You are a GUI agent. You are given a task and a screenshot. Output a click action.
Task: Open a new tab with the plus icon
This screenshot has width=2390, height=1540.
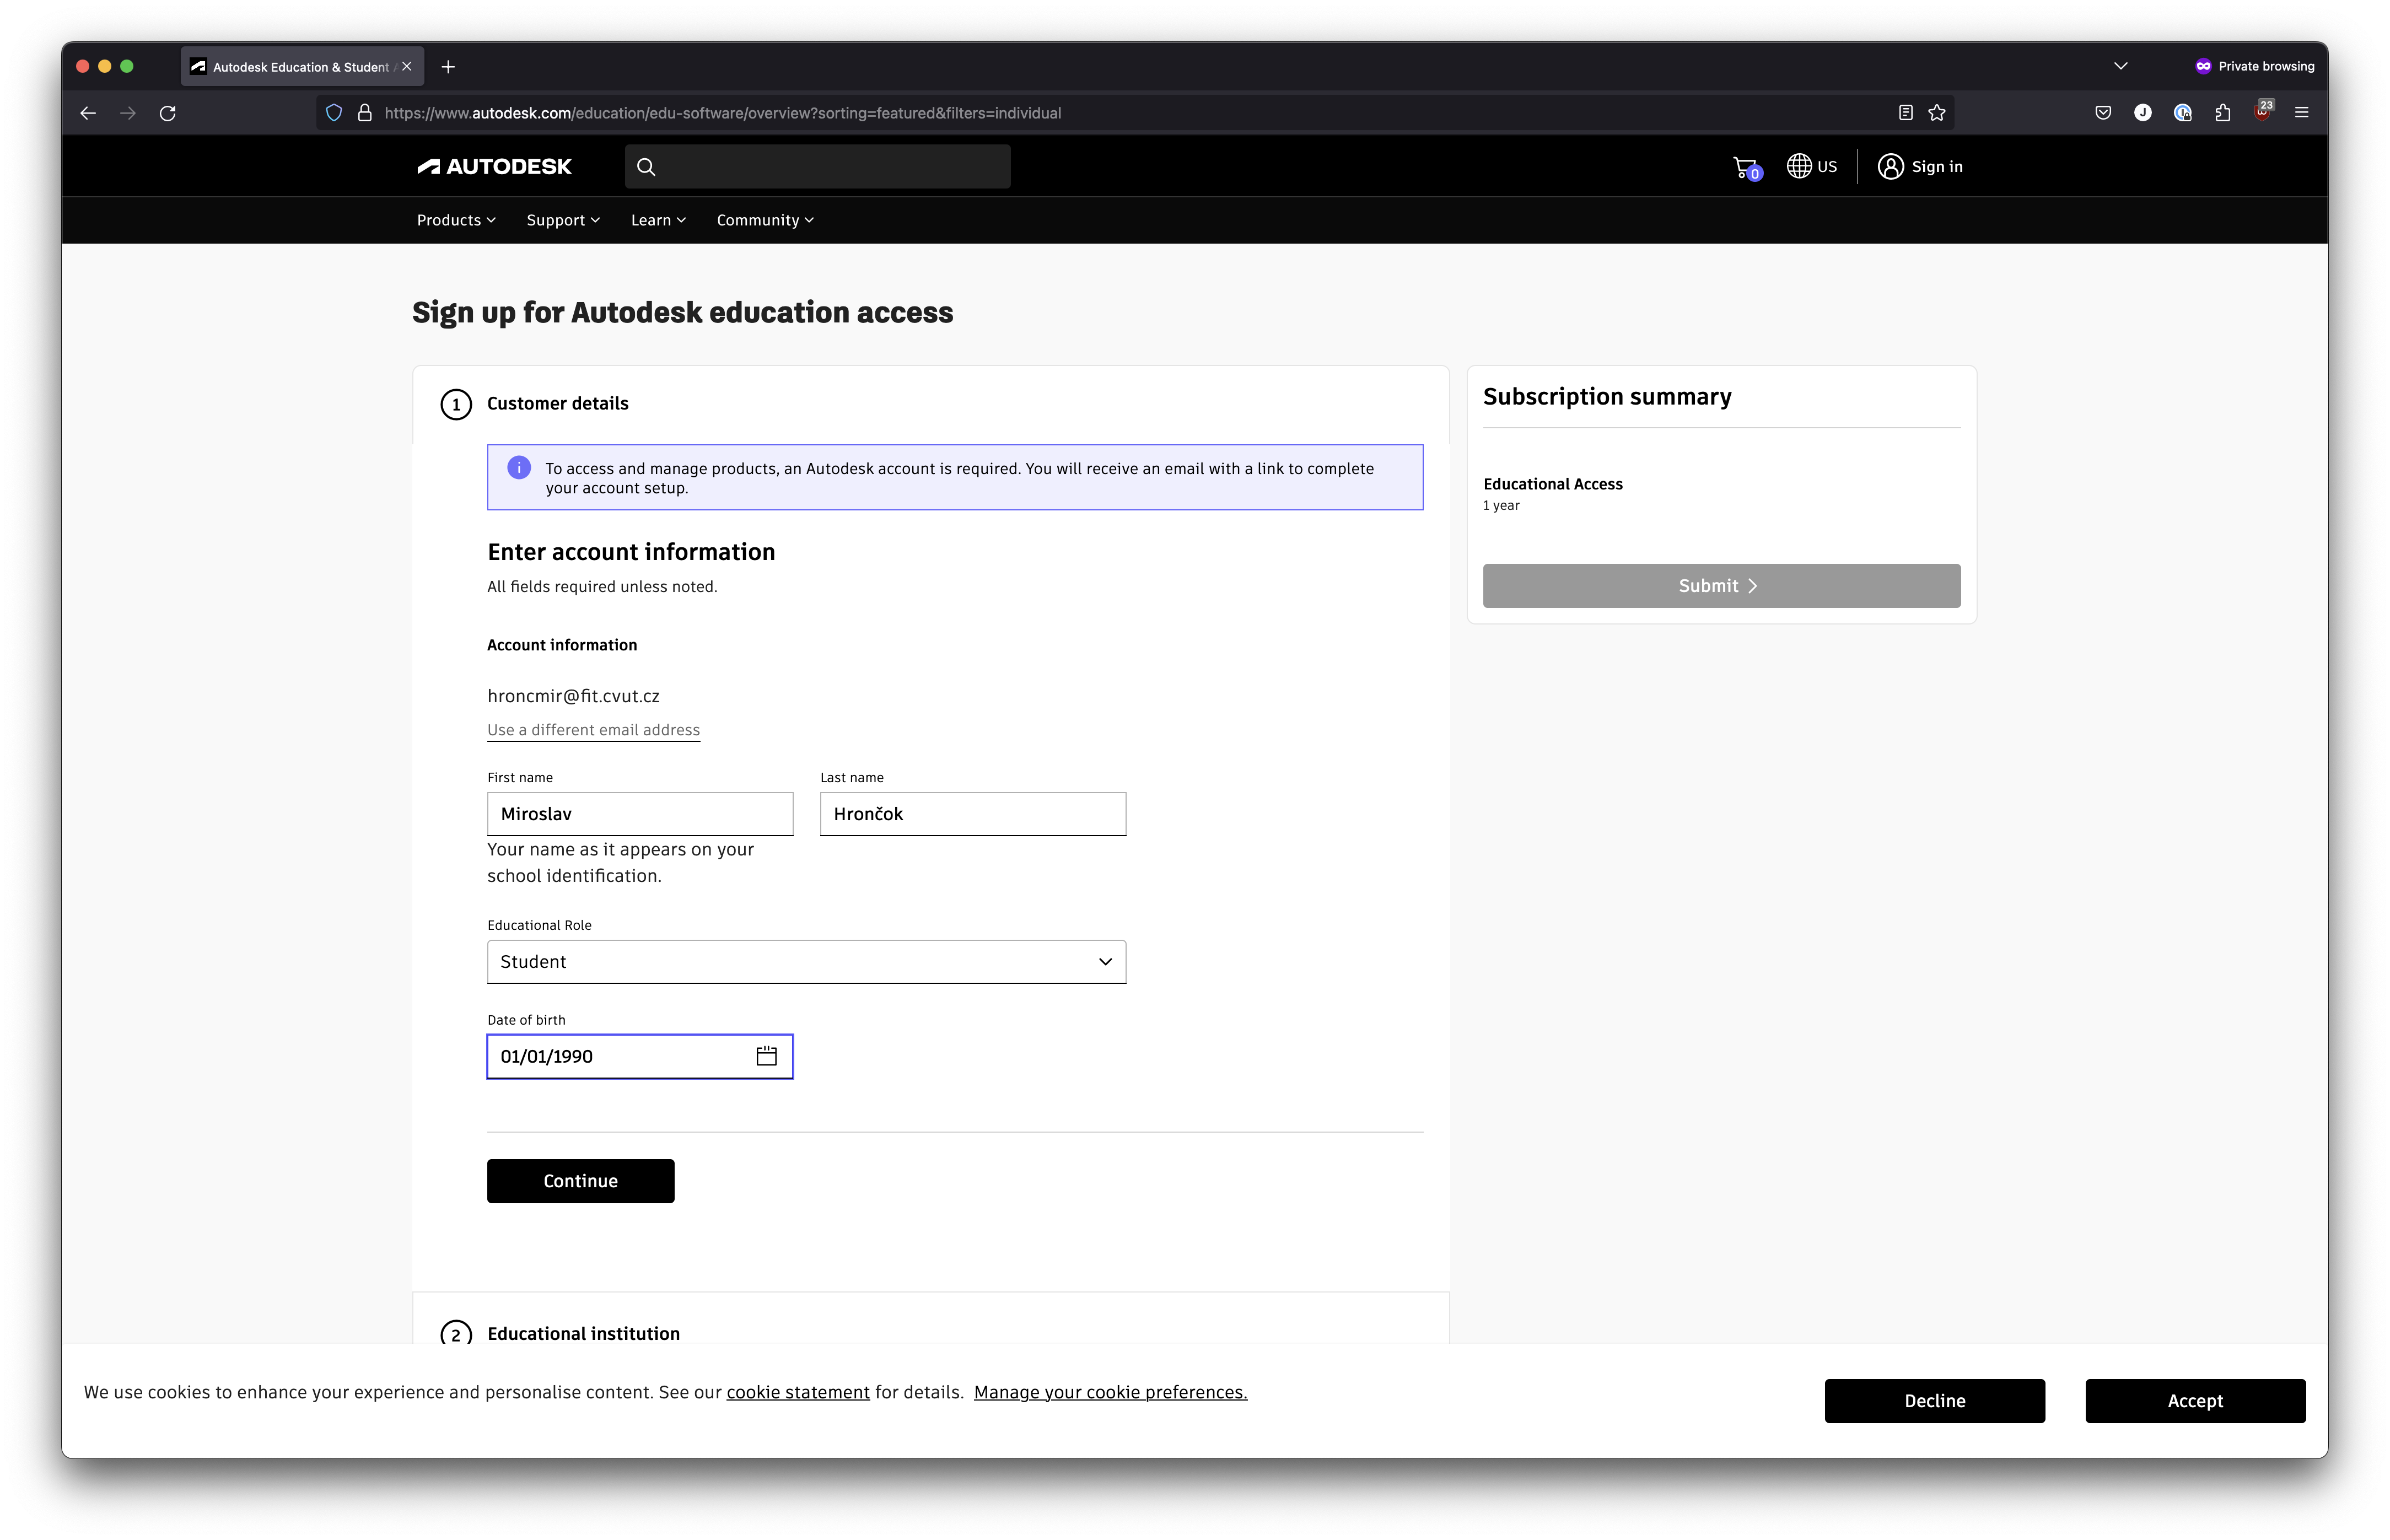[448, 67]
